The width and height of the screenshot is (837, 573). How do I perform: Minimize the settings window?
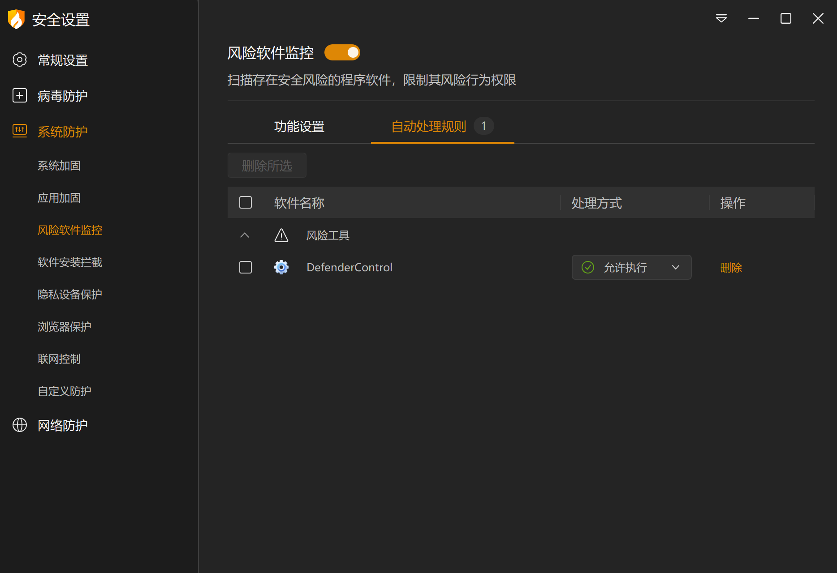point(754,18)
